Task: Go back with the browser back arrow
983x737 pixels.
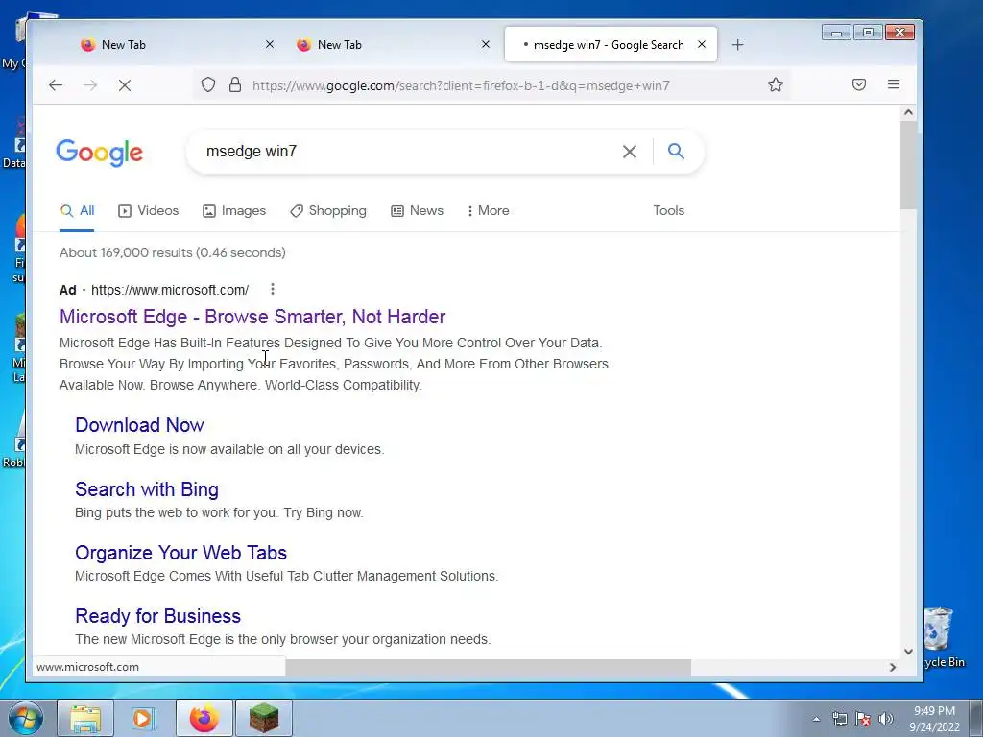Action: (56, 85)
